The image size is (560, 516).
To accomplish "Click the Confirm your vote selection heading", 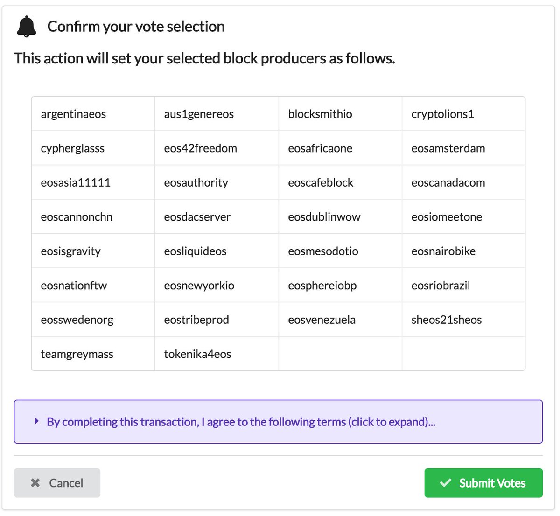I will pyautogui.click(x=136, y=27).
